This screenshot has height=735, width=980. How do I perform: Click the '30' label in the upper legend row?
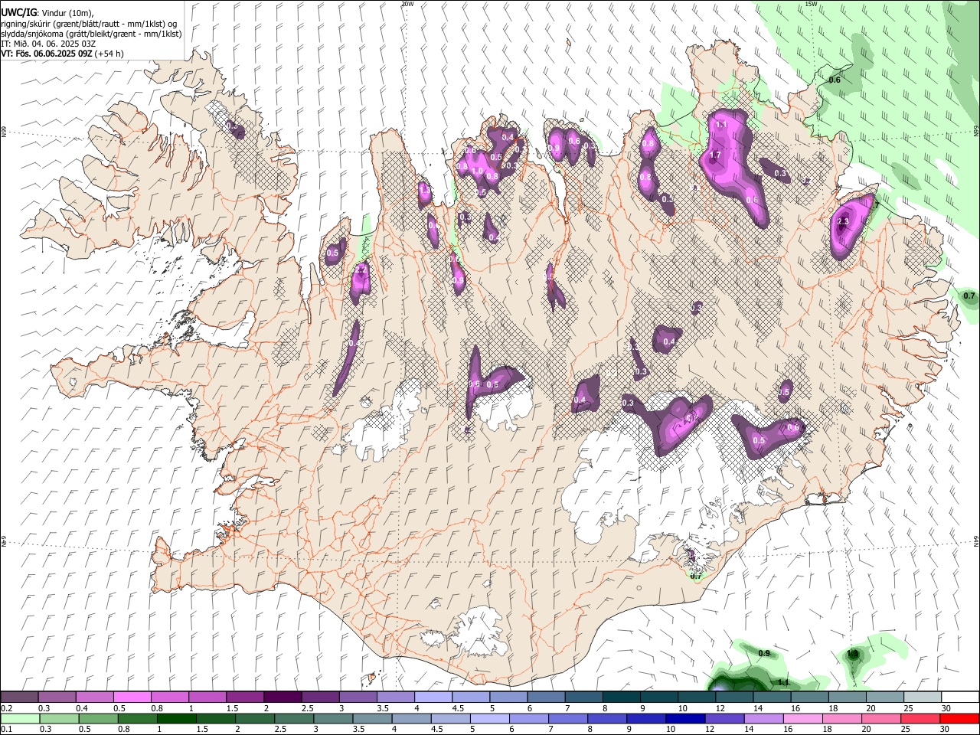click(946, 708)
